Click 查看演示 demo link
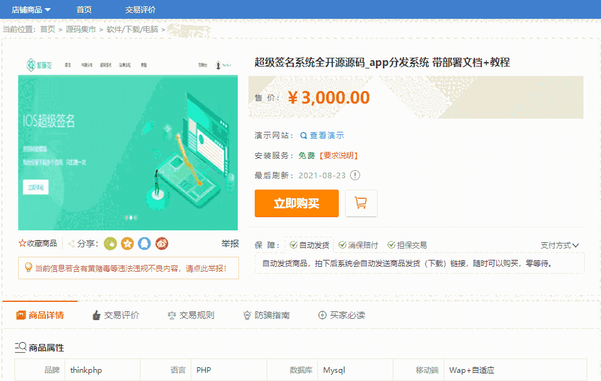Image resolution: width=601 pixels, height=381 pixels. pyautogui.click(x=327, y=136)
